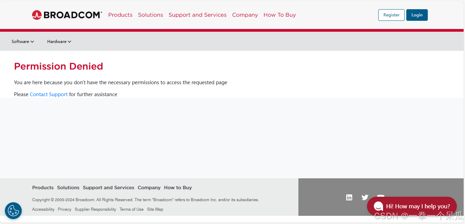Click the footer Solutions link
Viewport: 465px width, 224px height.
pyautogui.click(x=68, y=188)
